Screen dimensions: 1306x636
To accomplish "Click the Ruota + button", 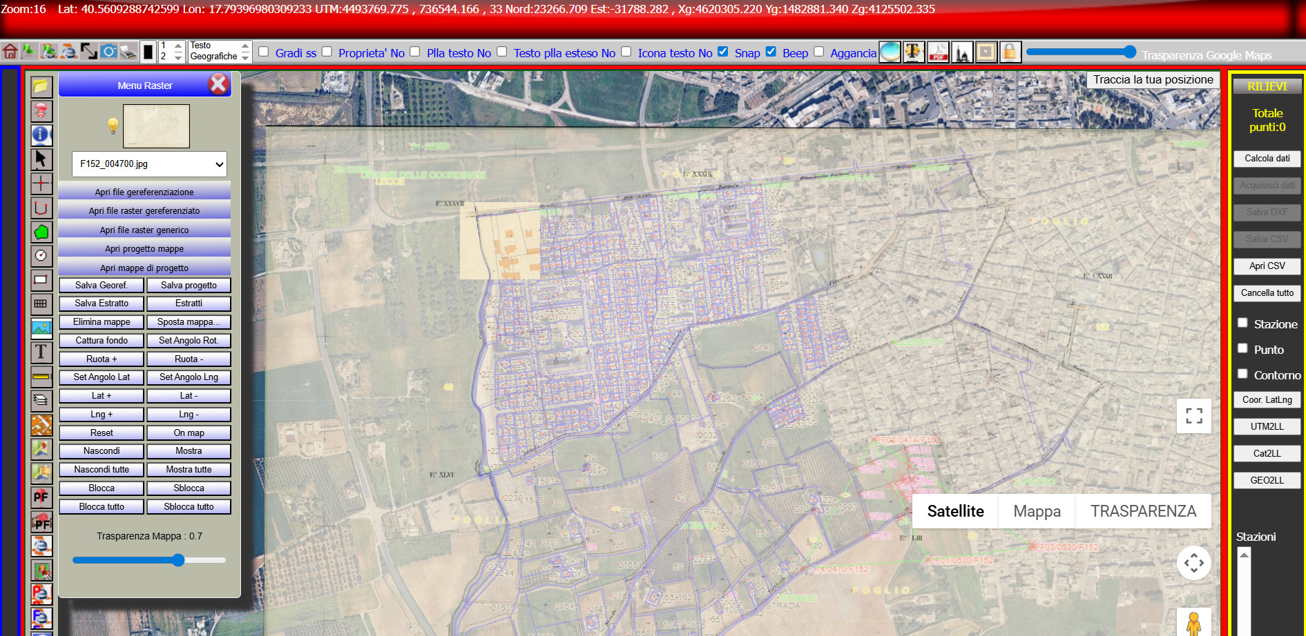I will tap(102, 359).
